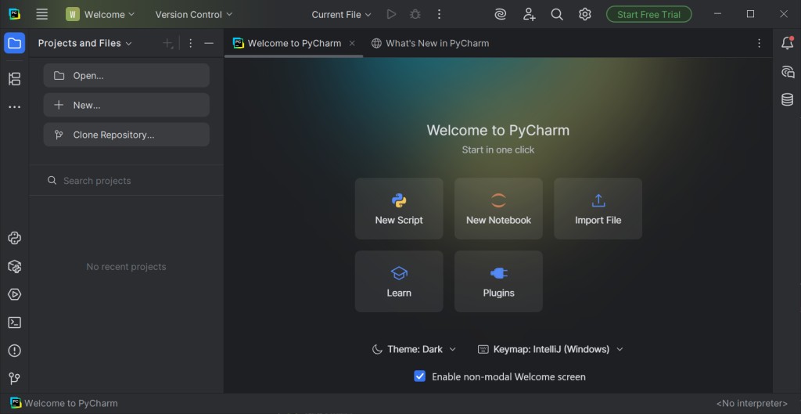Open the Terminal tool window
This screenshot has width=801, height=414.
[14, 322]
